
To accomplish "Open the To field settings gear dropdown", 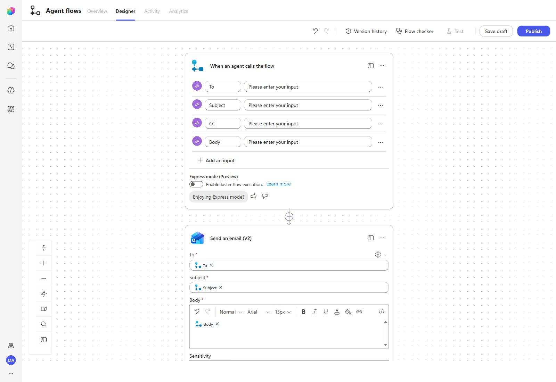I will (381, 255).
